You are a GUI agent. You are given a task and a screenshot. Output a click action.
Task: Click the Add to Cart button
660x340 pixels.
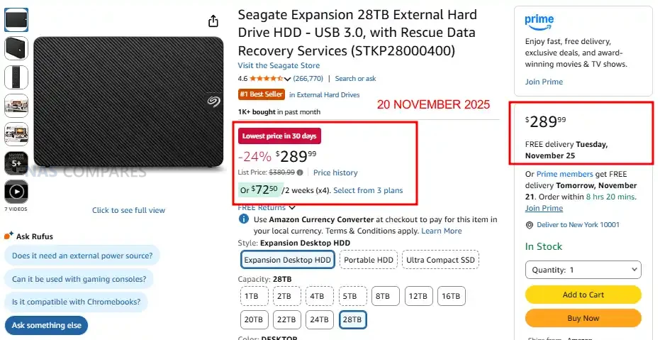coord(583,295)
